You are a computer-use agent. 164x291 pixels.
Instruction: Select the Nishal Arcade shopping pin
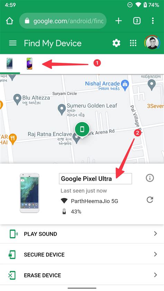[125, 85]
